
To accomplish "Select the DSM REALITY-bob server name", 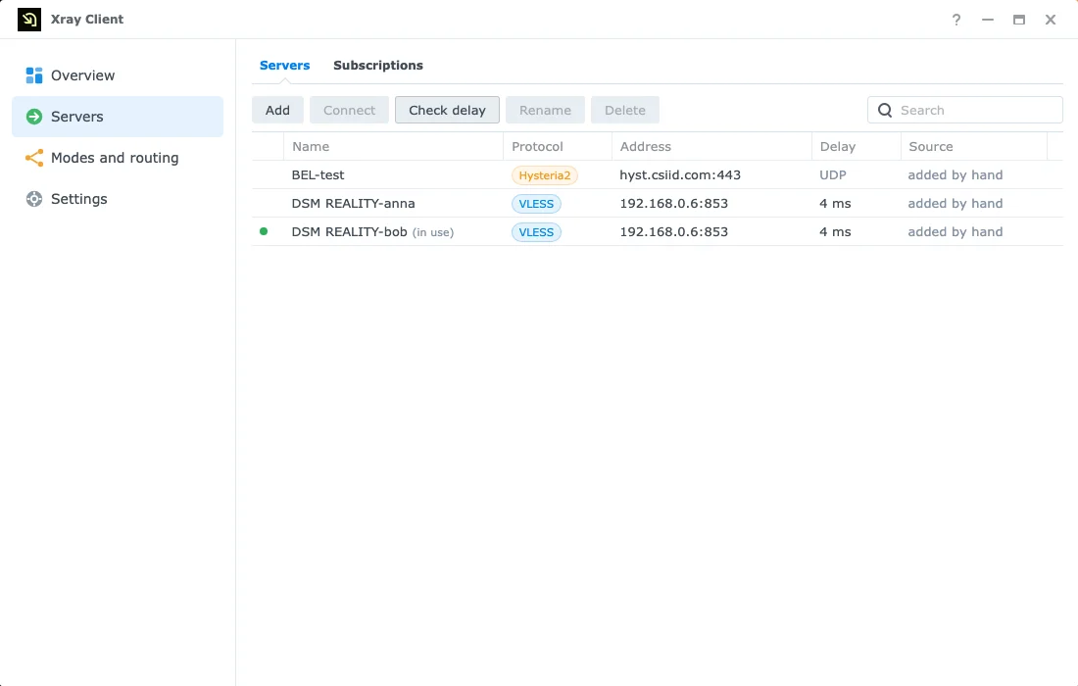I will point(349,231).
